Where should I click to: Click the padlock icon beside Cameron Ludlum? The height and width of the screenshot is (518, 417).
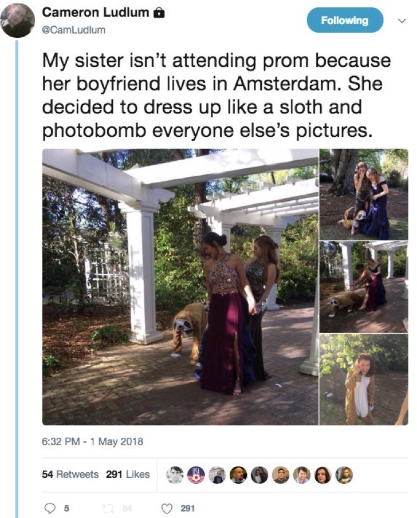tap(159, 13)
